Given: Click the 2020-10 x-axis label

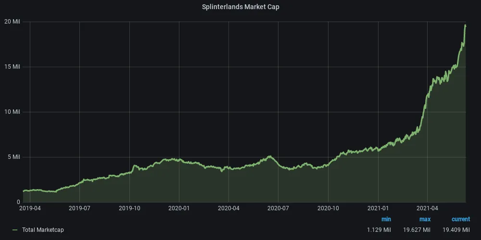Looking at the screenshot, I should 328,208.
